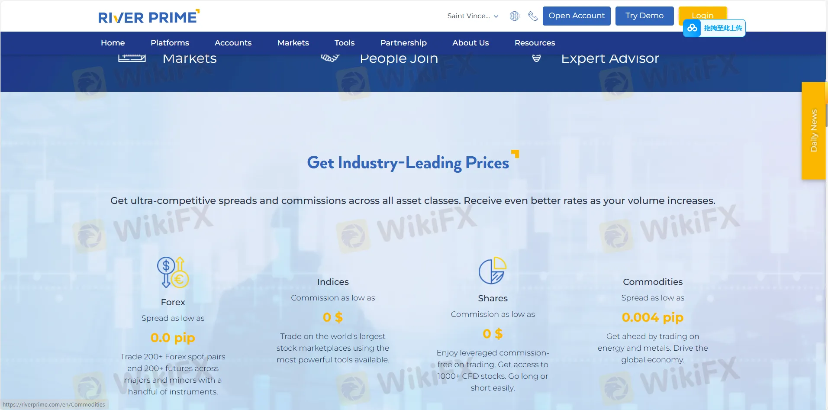Screen dimensions: 828x410
Task: Open the Accounts navigation menu
Action: [x=233, y=43]
